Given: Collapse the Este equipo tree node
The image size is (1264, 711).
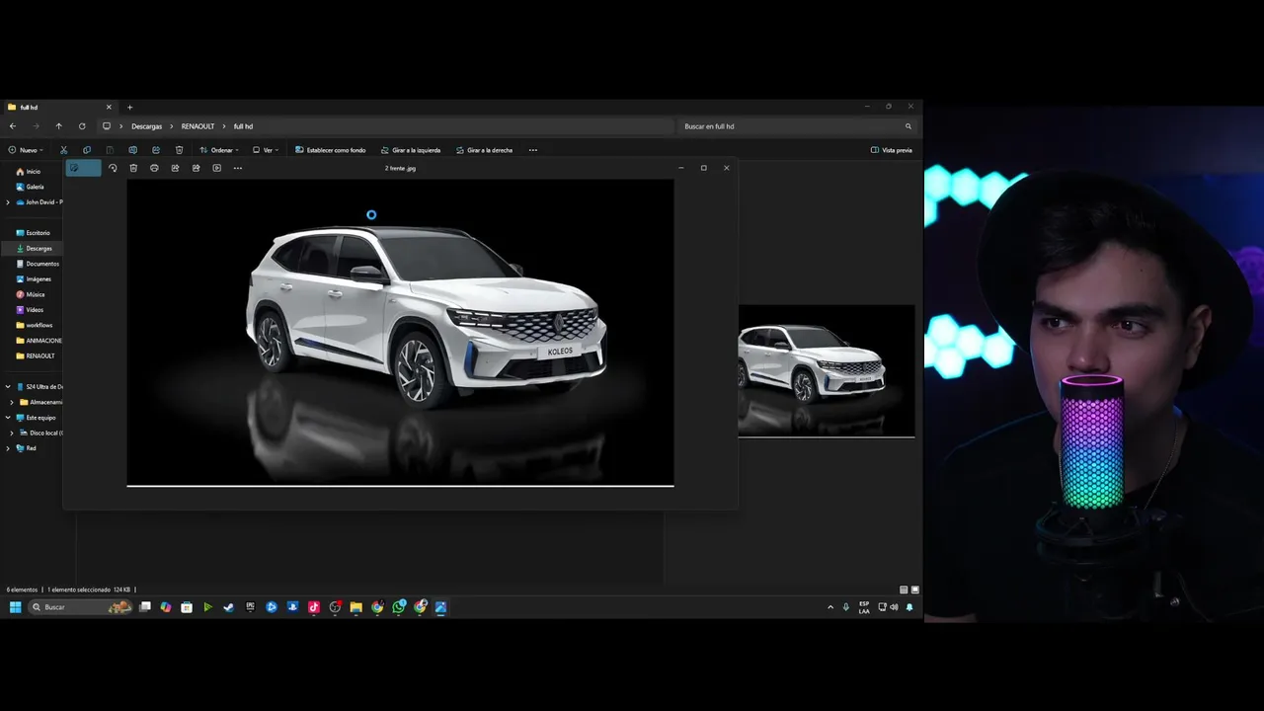Looking at the screenshot, I should click(8, 418).
